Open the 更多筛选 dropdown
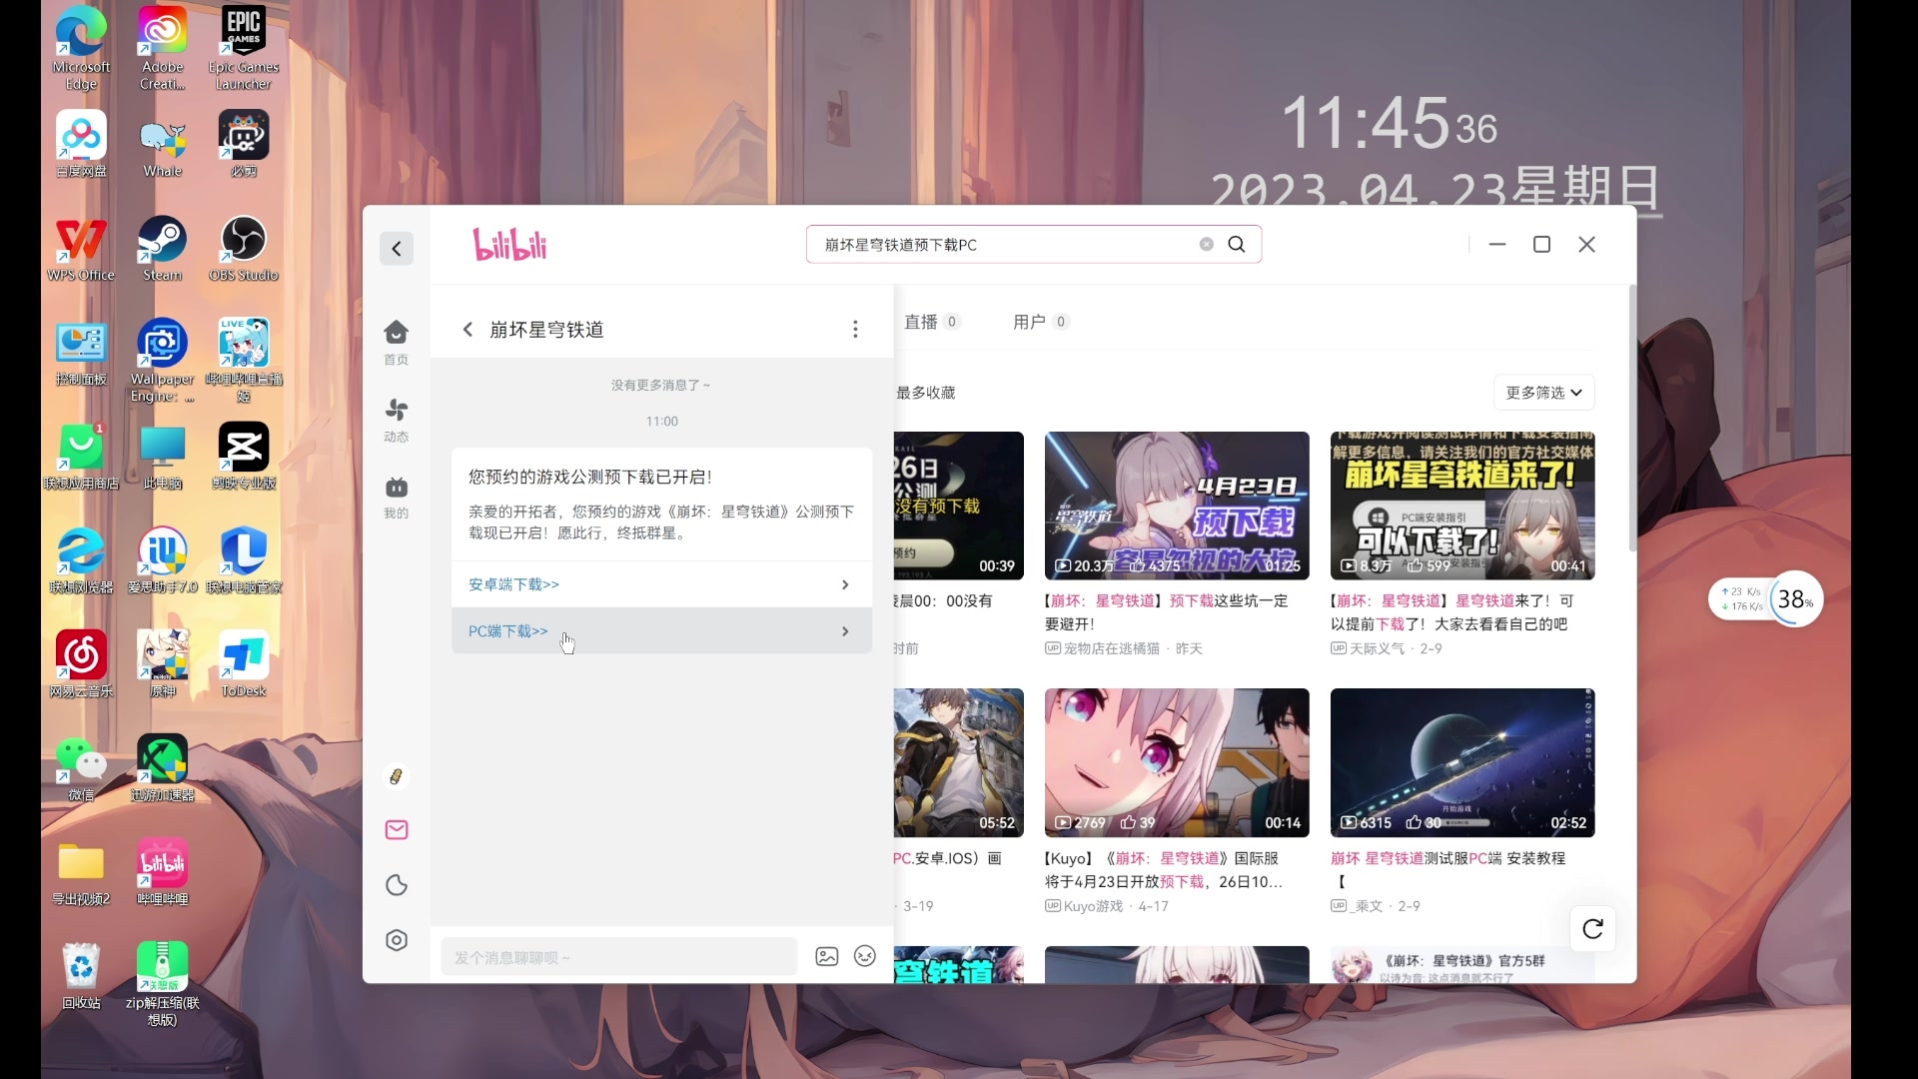The image size is (1918, 1079). click(x=1544, y=393)
